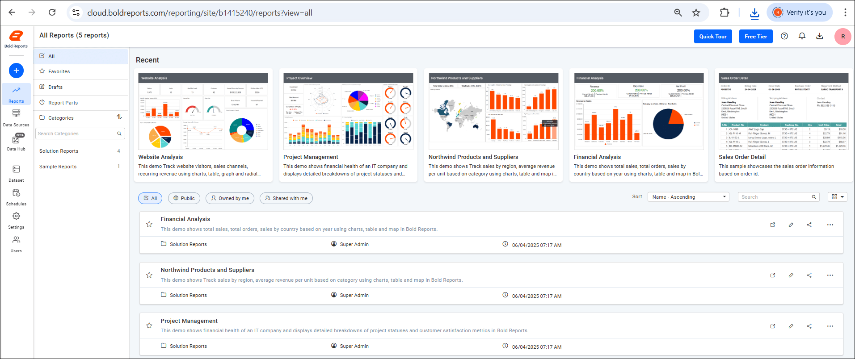
Task: Open Schedules in the sidebar
Action: pos(16,197)
